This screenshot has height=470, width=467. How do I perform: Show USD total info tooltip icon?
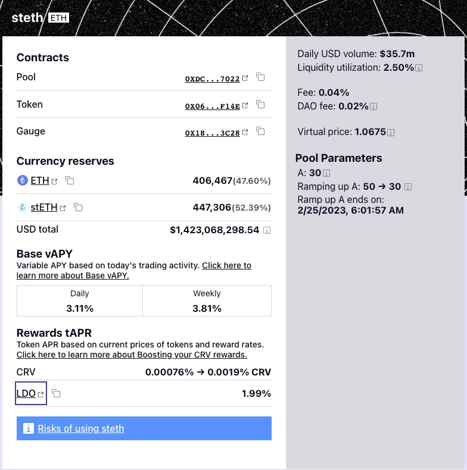[267, 230]
